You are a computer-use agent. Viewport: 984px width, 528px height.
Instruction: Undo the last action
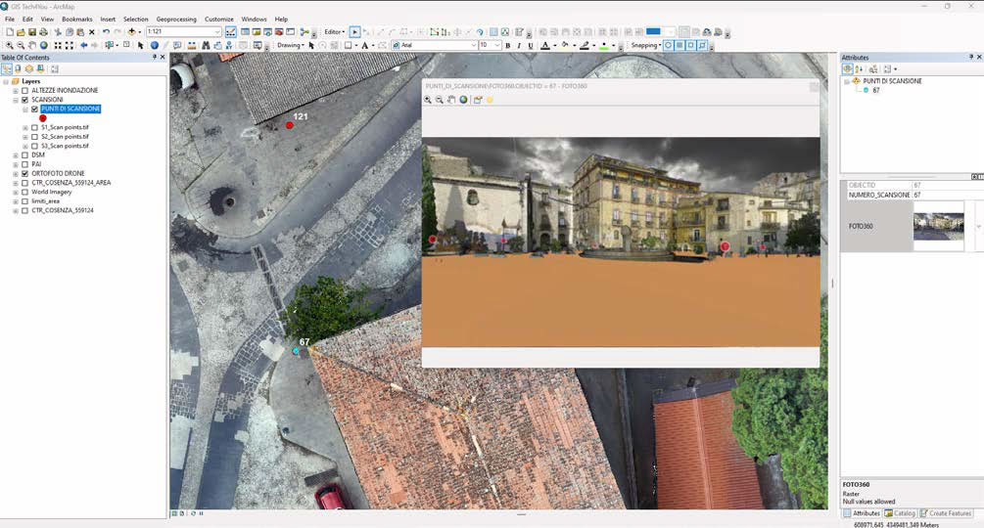[x=106, y=32]
